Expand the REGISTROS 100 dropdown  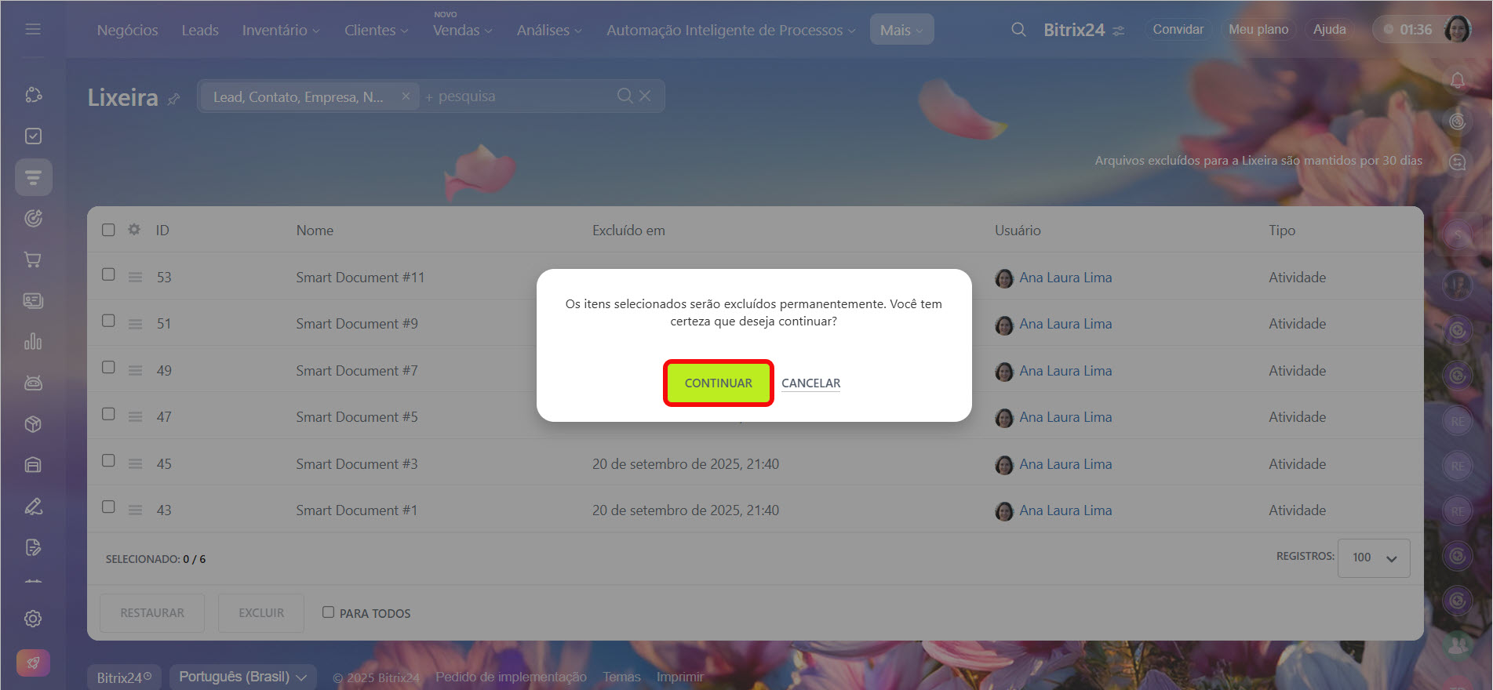(1373, 557)
